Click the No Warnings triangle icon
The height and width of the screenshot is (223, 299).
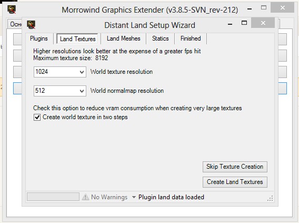85,197
